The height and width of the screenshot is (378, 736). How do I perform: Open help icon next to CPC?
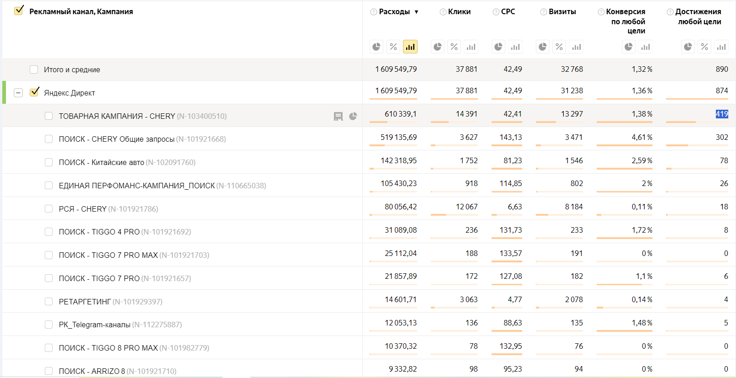coord(496,12)
